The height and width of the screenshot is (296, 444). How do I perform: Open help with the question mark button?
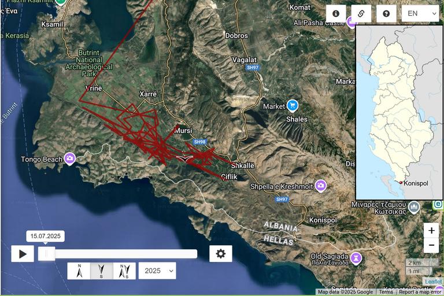point(386,13)
